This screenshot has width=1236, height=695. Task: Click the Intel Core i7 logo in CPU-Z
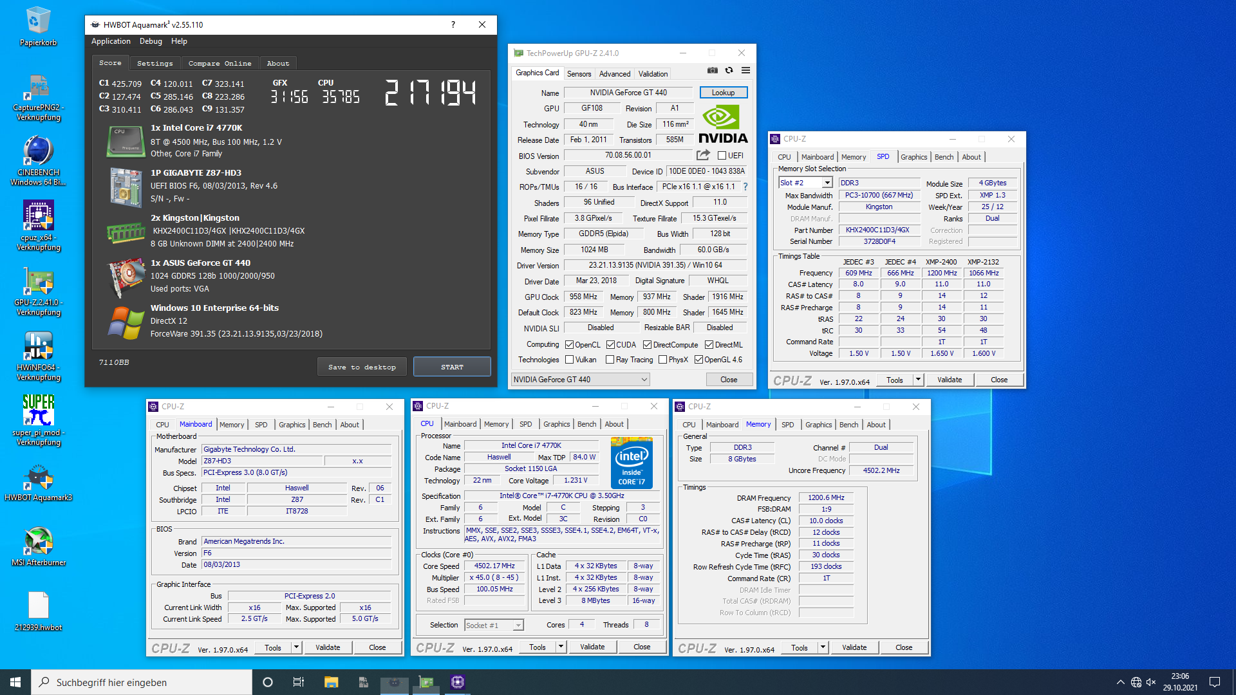632,463
